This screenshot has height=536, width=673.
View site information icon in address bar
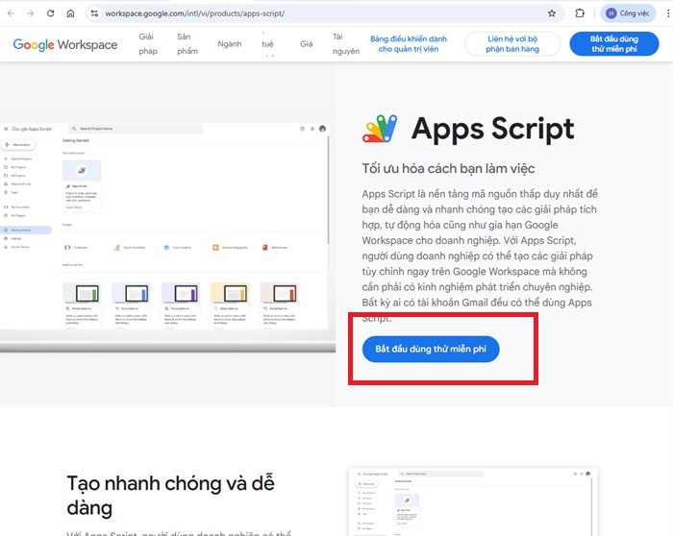click(94, 13)
